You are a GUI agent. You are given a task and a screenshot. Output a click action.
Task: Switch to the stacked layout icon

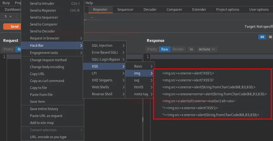[x=270, y=37]
